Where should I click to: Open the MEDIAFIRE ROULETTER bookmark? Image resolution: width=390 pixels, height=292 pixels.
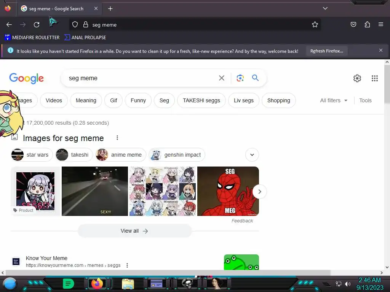(32, 38)
